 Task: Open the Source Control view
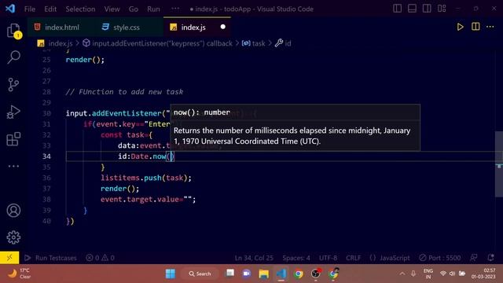(13, 85)
